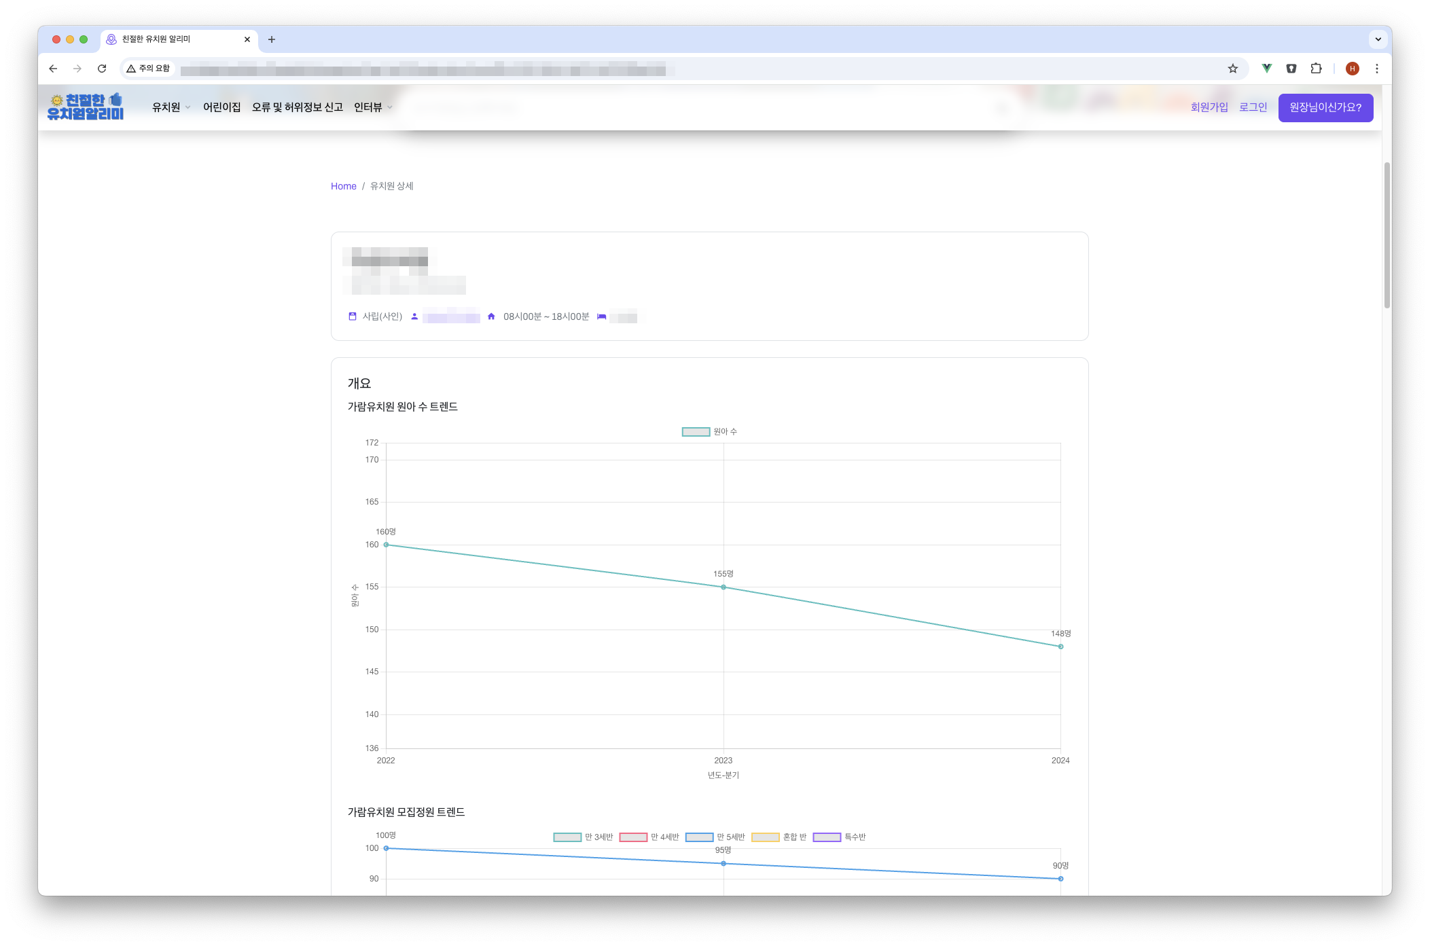
Task: Open the 어린이집 menu item
Action: point(222,107)
